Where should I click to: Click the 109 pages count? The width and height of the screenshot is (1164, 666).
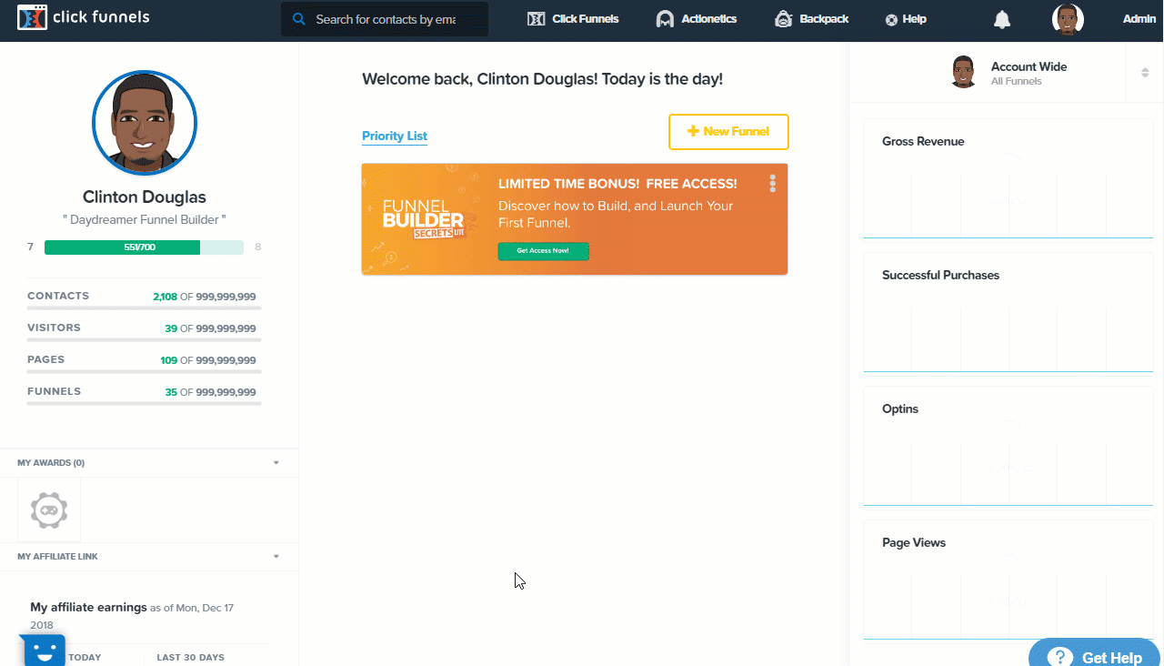coord(169,360)
